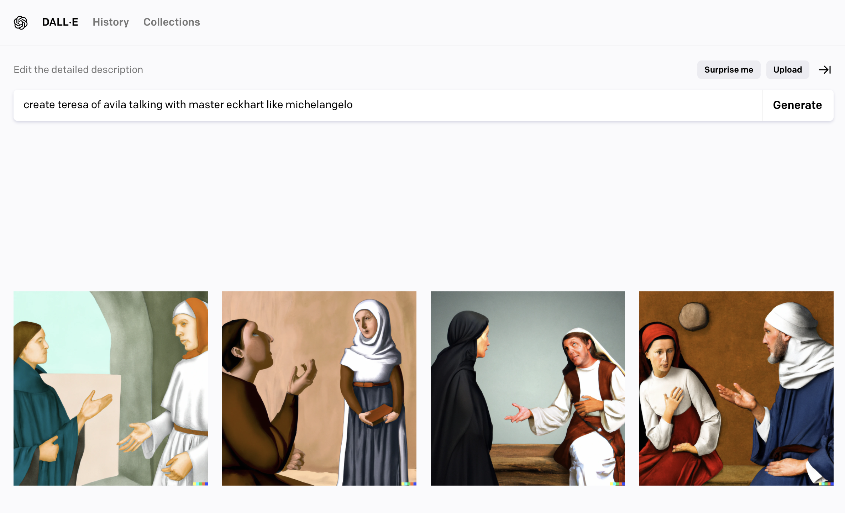Open second image with nun holding book
The height and width of the screenshot is (513, 845).
pyautogui.click(x=319, y=388)
